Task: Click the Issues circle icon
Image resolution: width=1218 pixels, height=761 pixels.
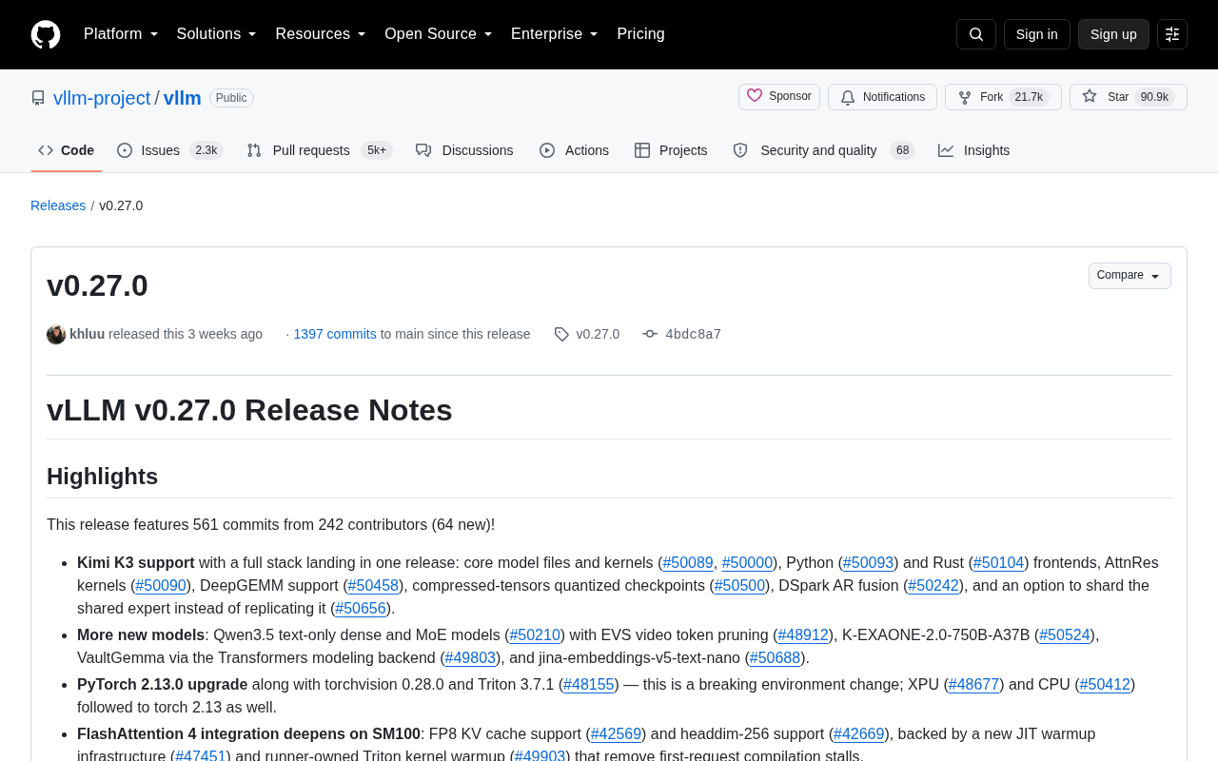Action: pyautogui.click(x=125, y=150)
